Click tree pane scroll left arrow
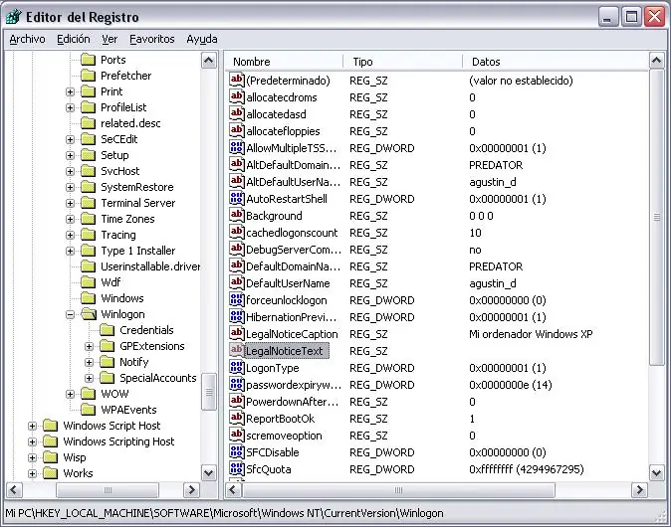Viewport: 671px width, 527px height. (x=13, y=490)
